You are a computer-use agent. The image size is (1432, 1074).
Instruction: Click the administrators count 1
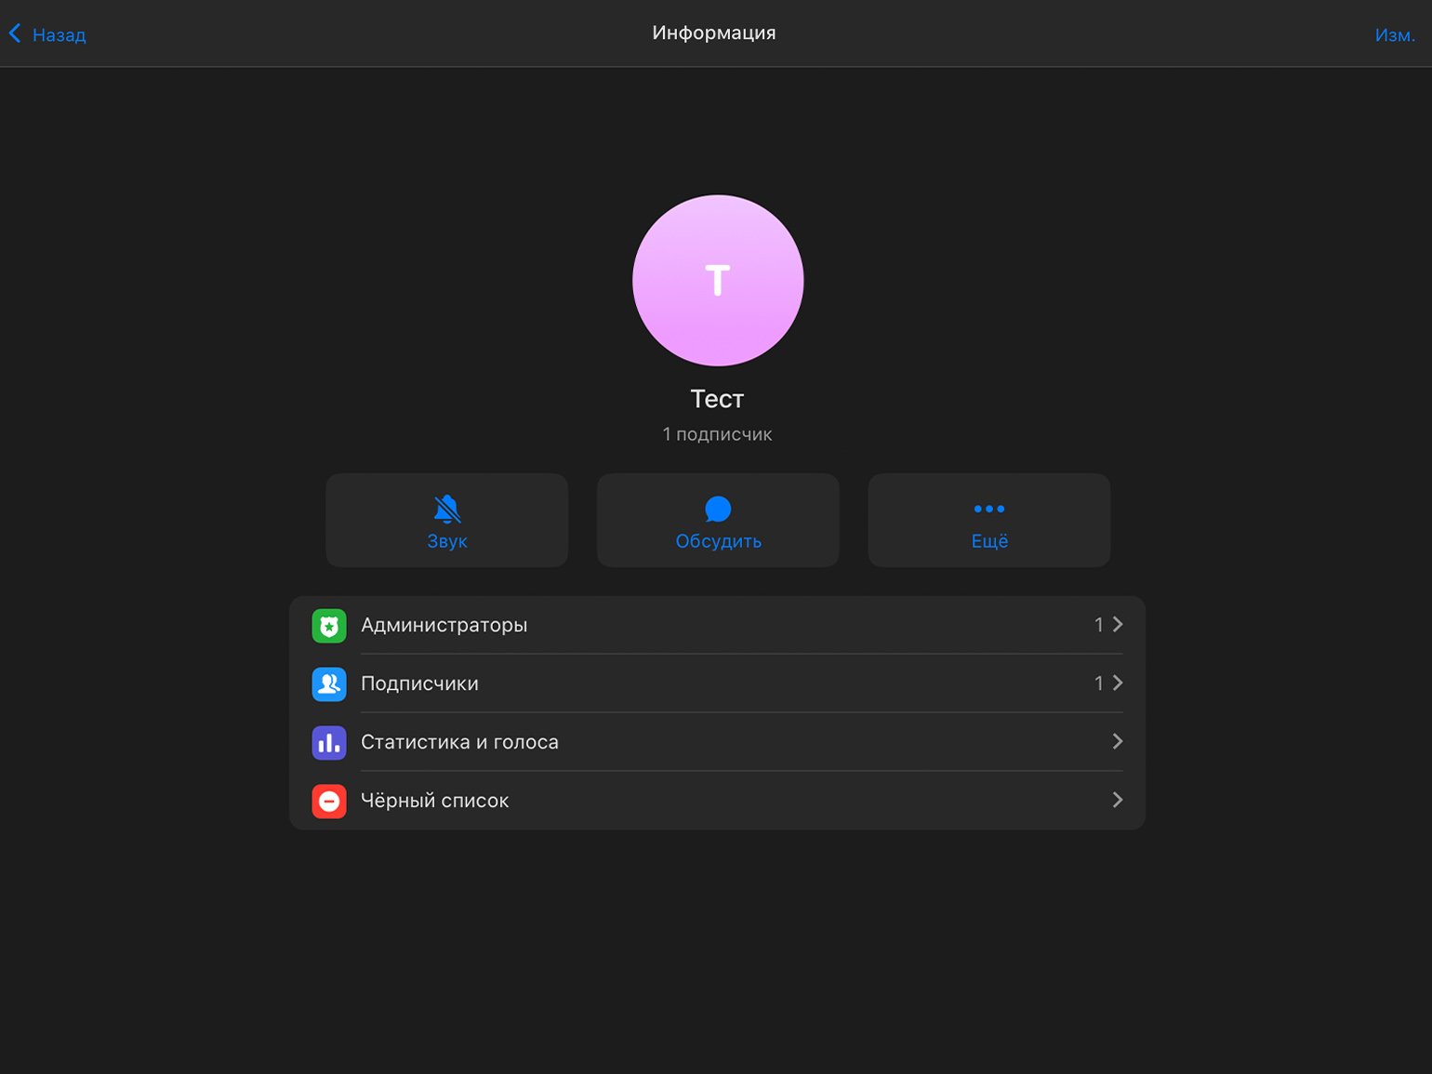[1099, 625]
